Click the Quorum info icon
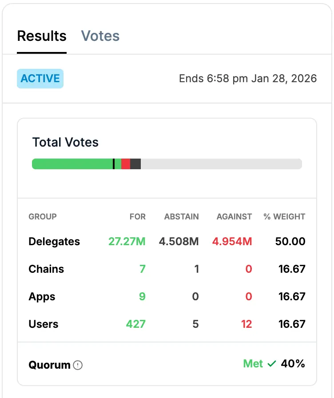The height and width of the screenshot is (398, 334). pos(77,365)
